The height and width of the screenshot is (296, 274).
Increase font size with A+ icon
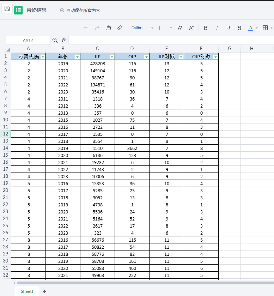[180, 28]
